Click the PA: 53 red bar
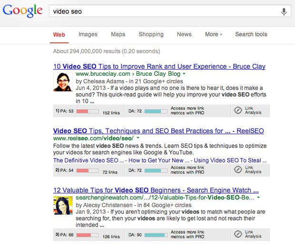Image resolution: width=295 pixels, height=249 pixels. pyautogui.click(x=87, y=111)
